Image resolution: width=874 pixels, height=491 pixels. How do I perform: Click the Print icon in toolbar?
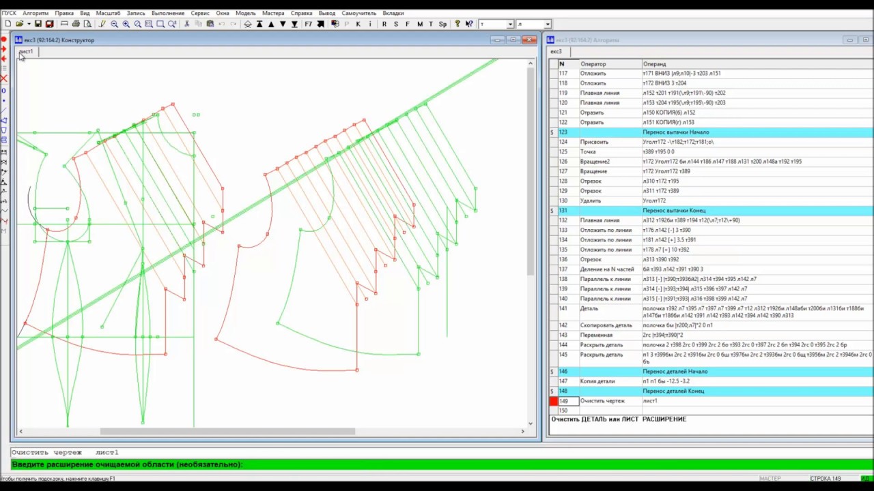click(76, 24)
